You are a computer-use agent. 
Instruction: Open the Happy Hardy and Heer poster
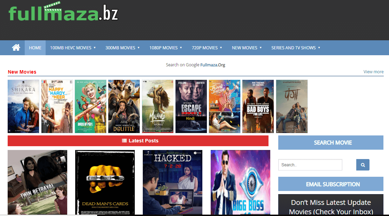57,106
